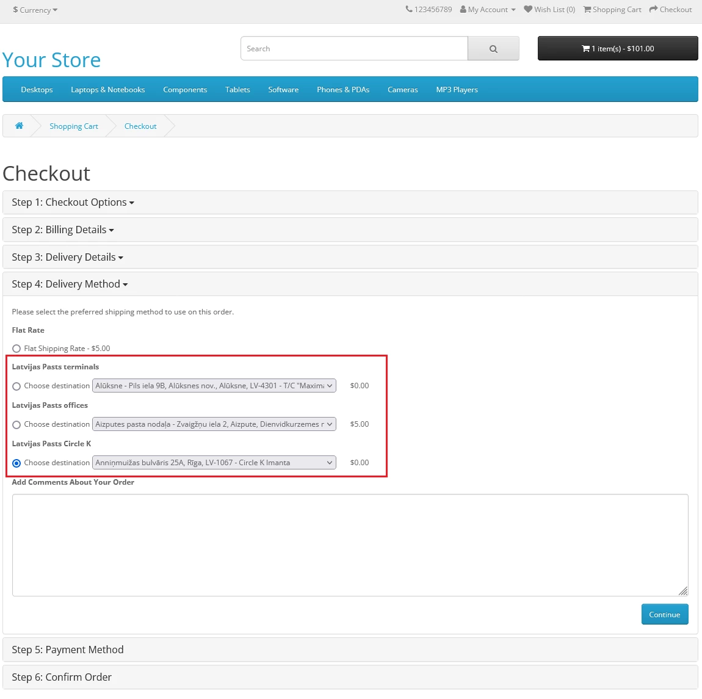Select the Latvijas Pasts terminals radio button
The height and width of the screenshot is (699, 702).
pos(16,386)
